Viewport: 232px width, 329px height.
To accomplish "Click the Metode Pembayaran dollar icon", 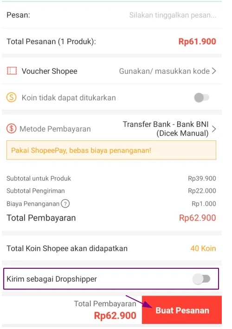I will [11, 129].
